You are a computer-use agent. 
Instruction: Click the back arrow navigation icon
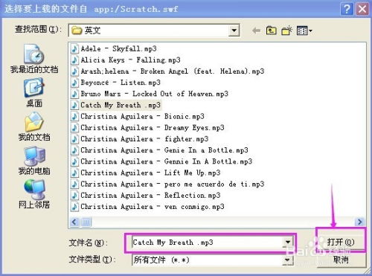pyautogui.click(x=256, y=31)
